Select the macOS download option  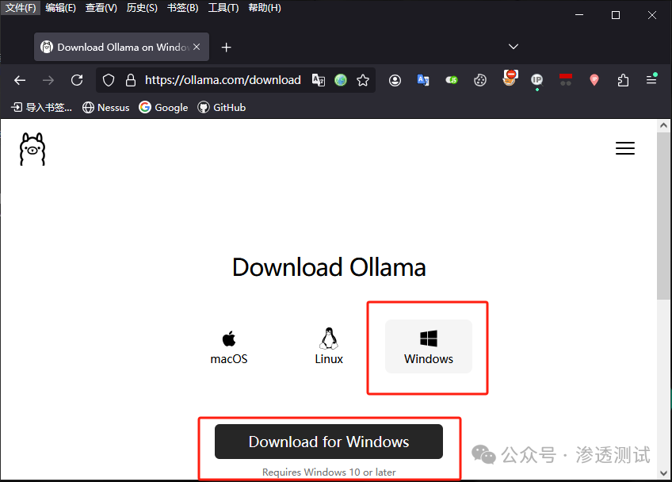pyautogui.click(x=229, y=347)
